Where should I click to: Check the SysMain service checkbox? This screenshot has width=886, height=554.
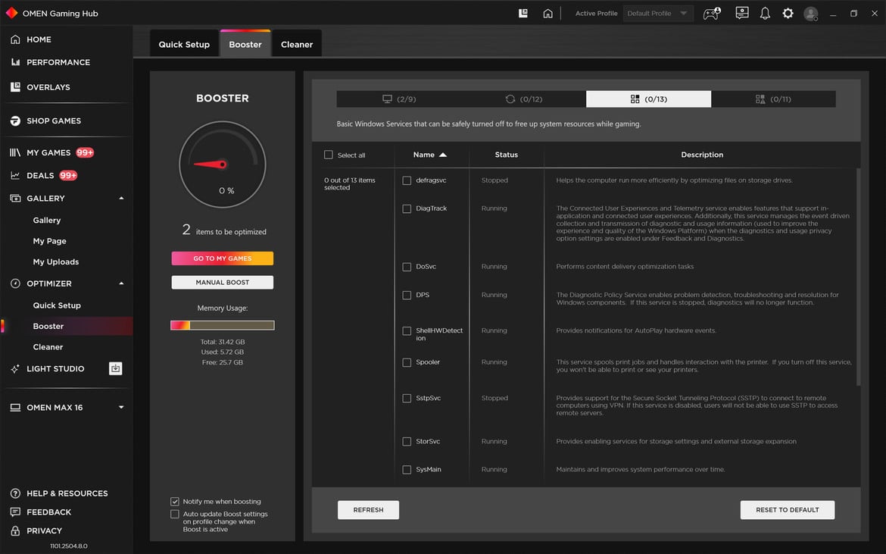pyautogui.click(x=407, y=470)
